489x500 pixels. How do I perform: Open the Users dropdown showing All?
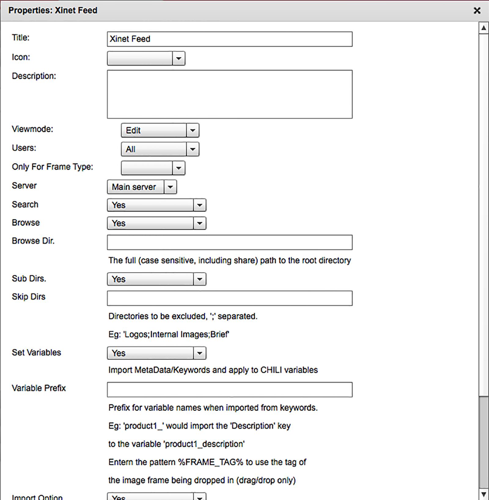(160, 149)
